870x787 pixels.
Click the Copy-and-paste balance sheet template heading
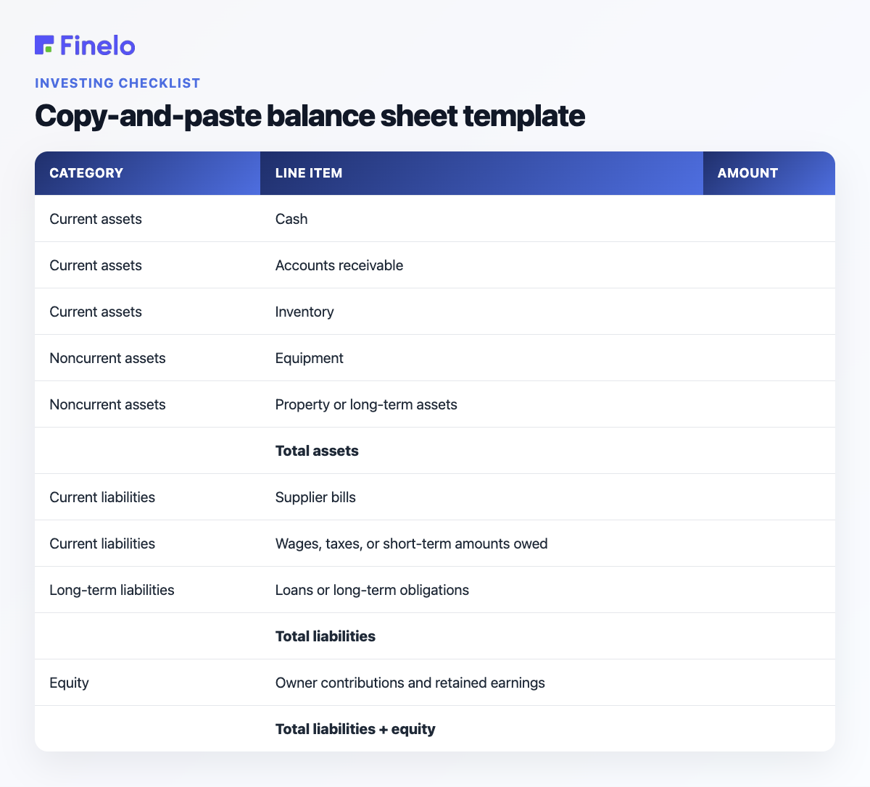[310, 116]
